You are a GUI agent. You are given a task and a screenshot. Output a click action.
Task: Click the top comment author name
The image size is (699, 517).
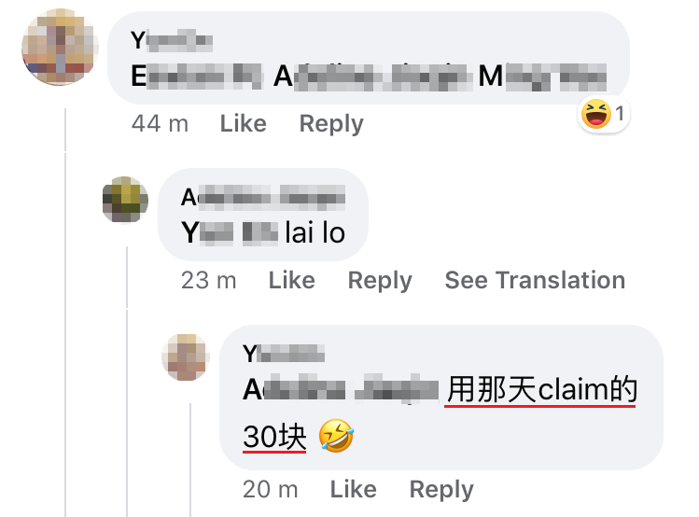(x=172, y=40)
